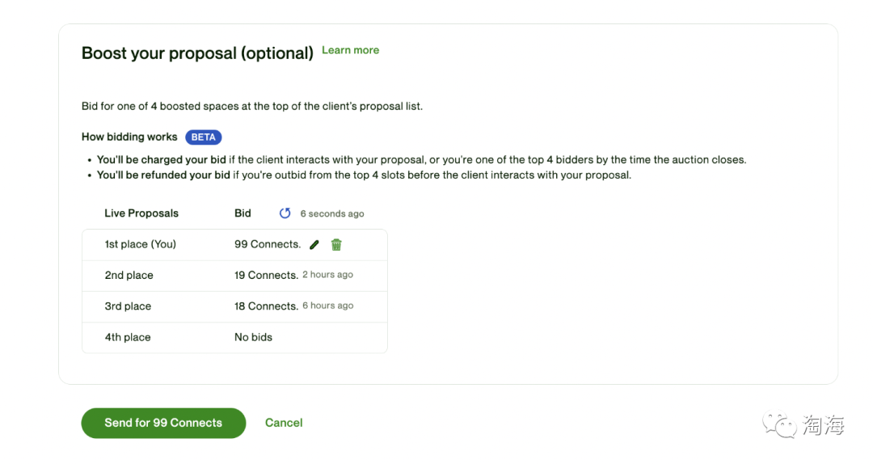
Task: Select the 2nd place row label
Action: [129, 276]
